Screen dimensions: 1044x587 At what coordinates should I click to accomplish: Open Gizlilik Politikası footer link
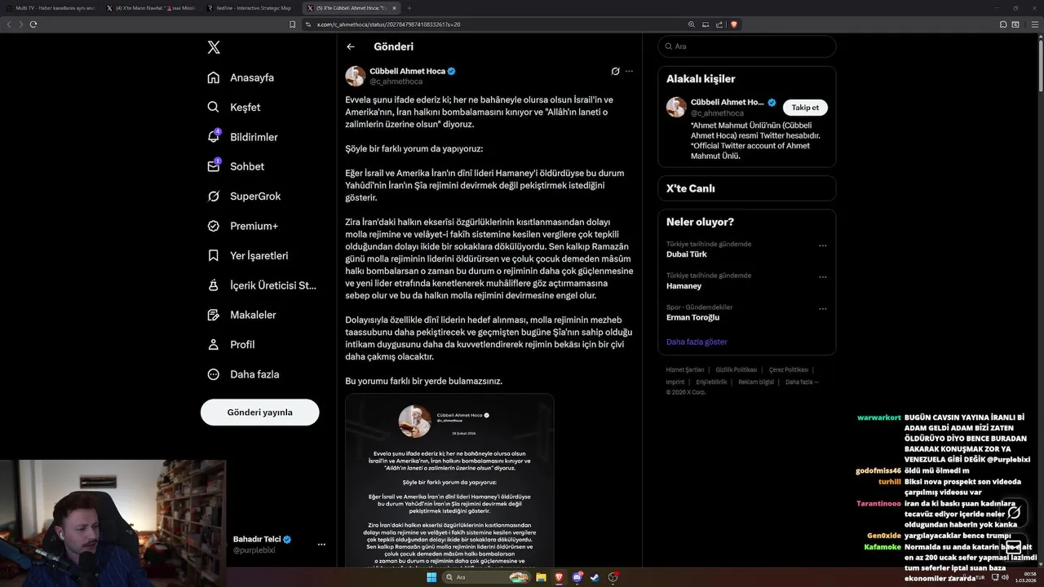click(737, 370)
